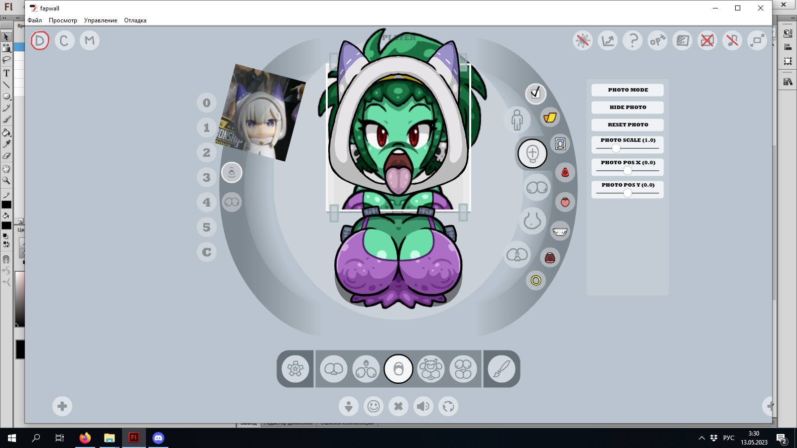Open the taskbar clock and date
Image resolution: width=797 pixels, height=448 pixels.
pyautogui.click(x=754, y=438)
